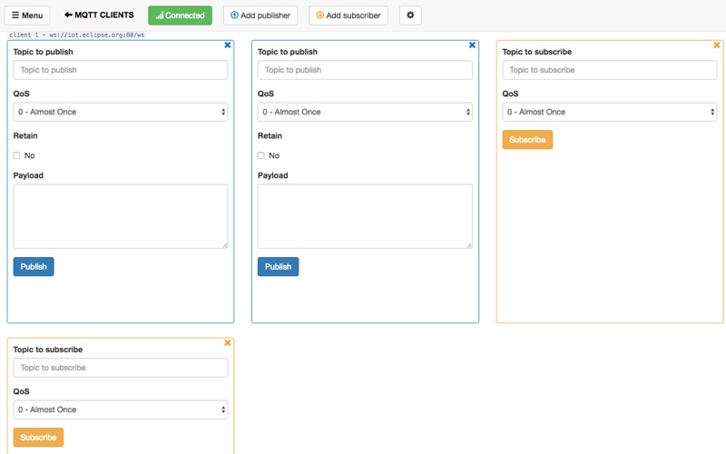
Task: Open QoS dropdown in bottom subscriber panel
Action: (x=121, y=410)
